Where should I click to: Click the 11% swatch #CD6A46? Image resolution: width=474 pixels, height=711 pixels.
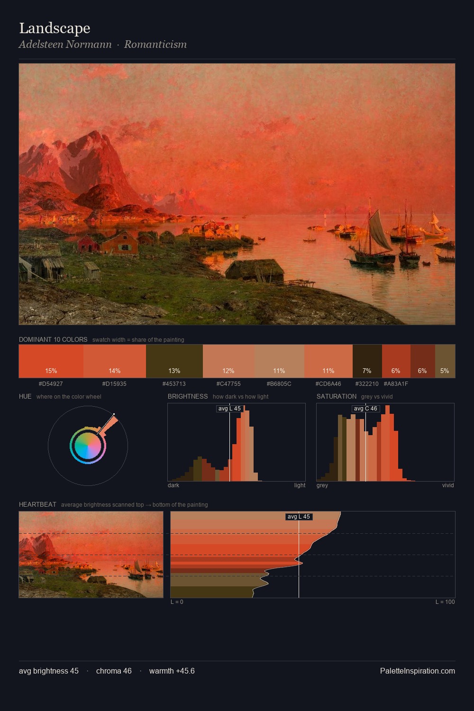coord(328,361)
